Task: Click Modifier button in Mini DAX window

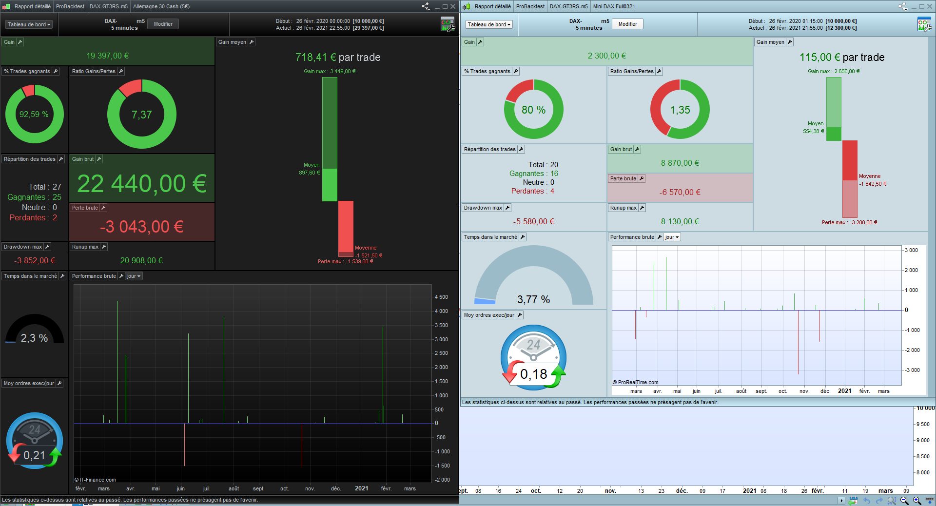Action: pyautogui.click(x=628, y=24)
